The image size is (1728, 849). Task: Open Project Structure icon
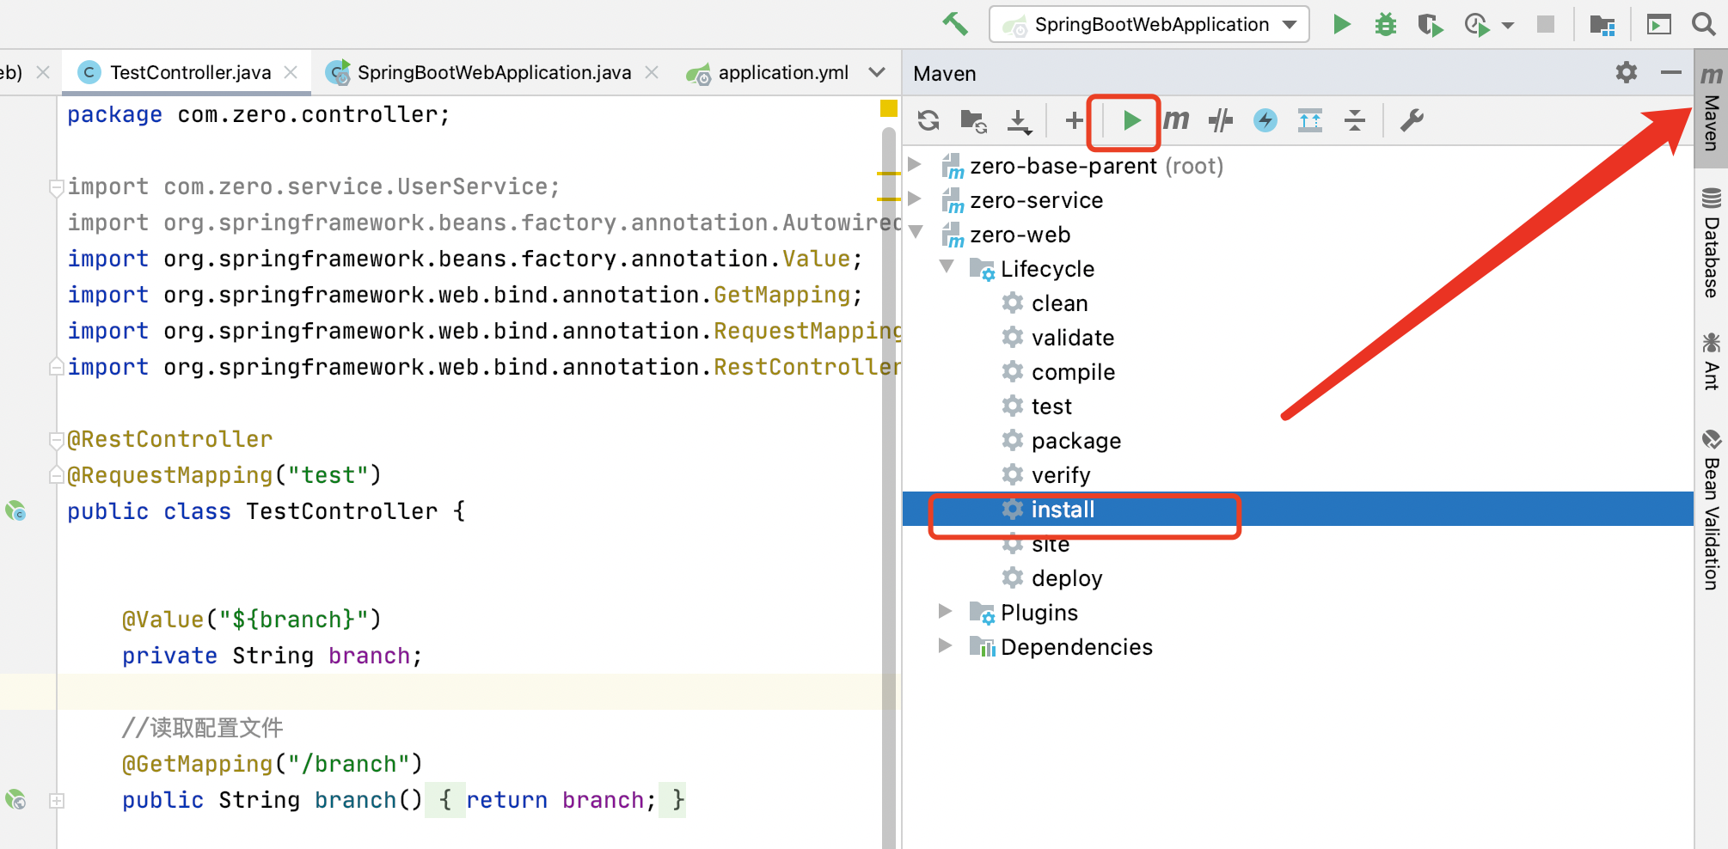click(1602, 24)
